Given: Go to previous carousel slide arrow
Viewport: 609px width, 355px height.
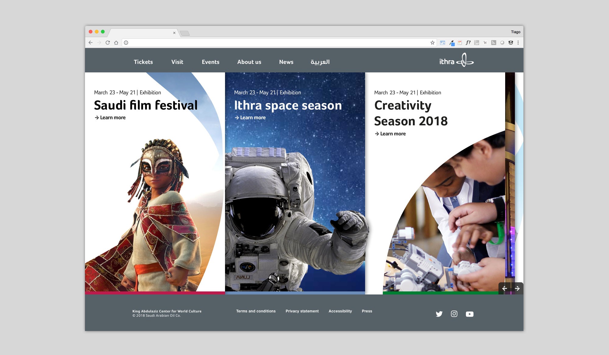Looking at the screenshot, I should (505, 288).
